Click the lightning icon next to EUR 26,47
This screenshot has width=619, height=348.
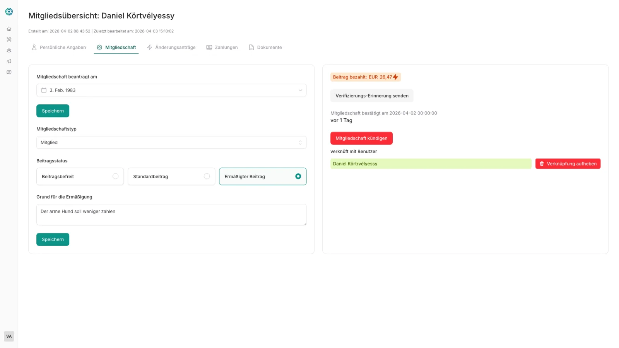point(395,77)
